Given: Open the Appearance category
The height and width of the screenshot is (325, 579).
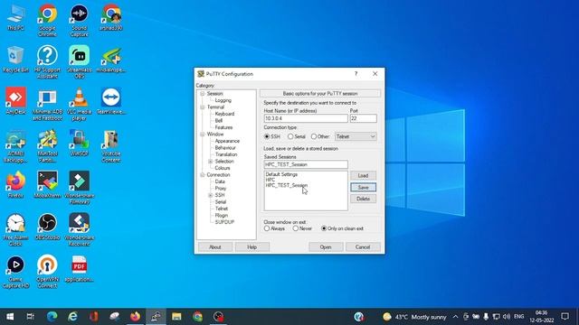Looking at the screenshot, I should click(227, 141).
